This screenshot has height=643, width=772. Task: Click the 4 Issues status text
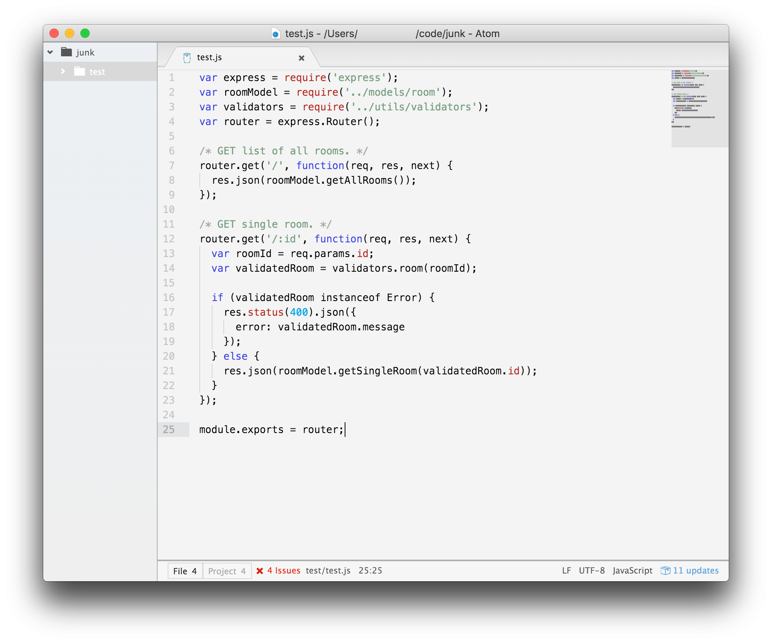(284, 570)
